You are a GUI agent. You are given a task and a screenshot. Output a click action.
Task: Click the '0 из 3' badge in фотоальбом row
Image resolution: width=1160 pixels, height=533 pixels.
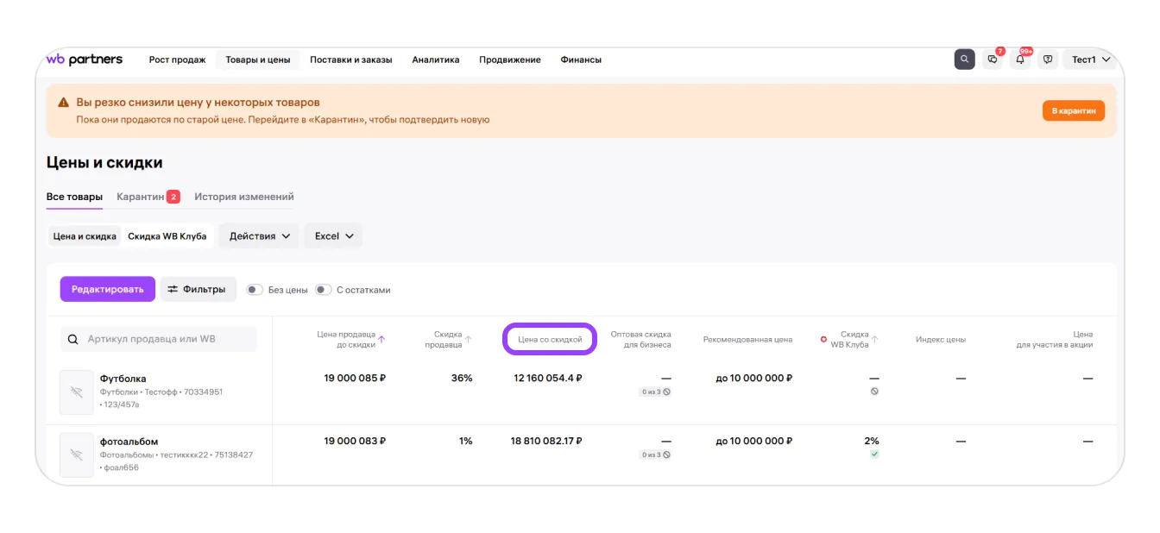(655, 455)
